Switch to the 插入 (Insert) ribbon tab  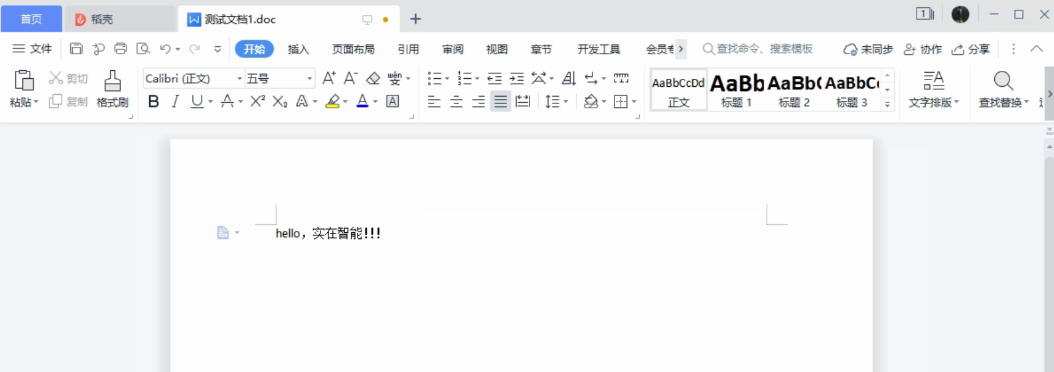[x=298, y=49]
